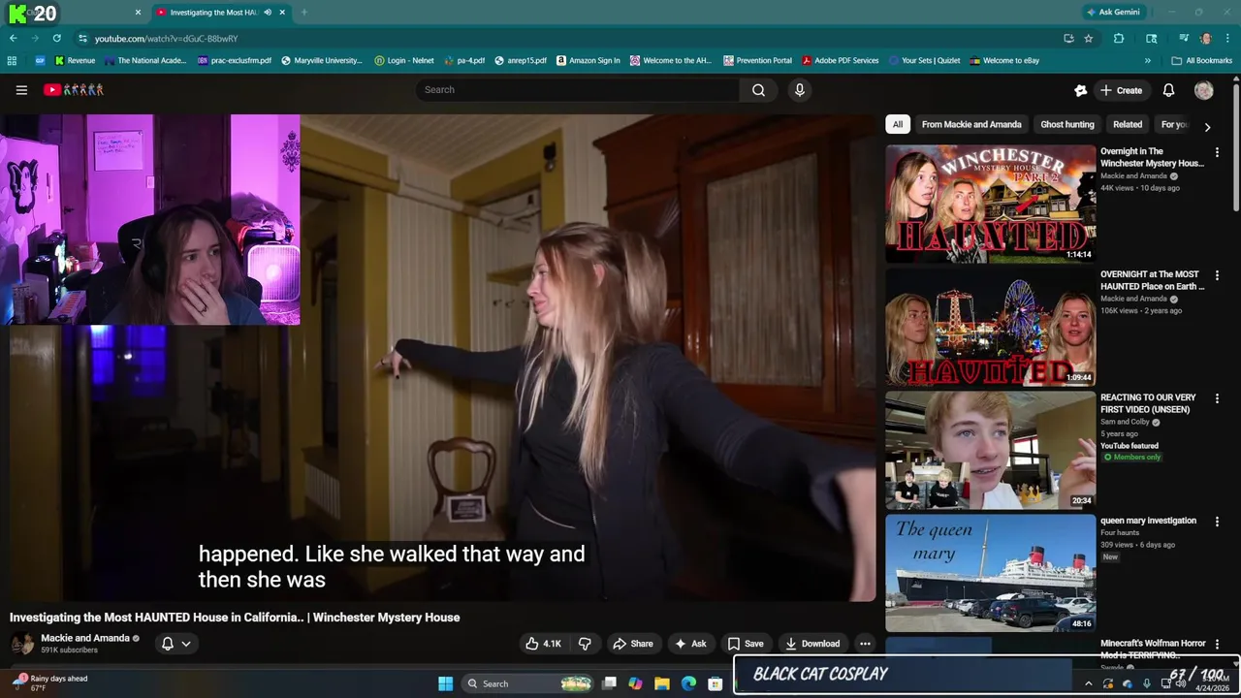The image size is (1241, 698).
Task: Open the Amazon Sign In bookmark
Action: [589, 60]
